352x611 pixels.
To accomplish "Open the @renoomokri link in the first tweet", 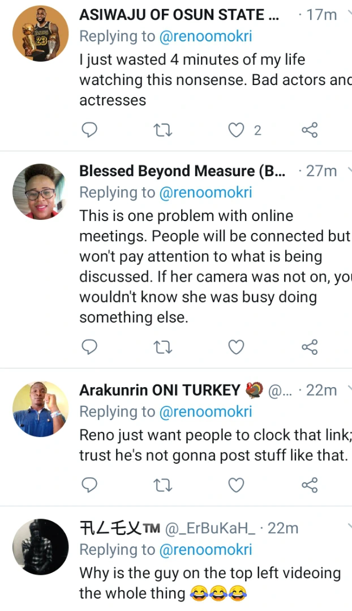I will click(x=205, y=36).
